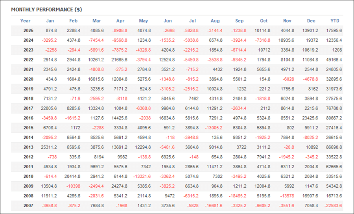
Task: Click the YTD column header
Action: [335, 21]
